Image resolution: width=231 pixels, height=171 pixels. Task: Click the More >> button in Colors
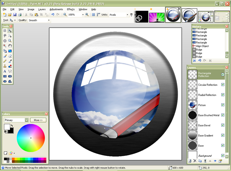click(x=38, y=120)
